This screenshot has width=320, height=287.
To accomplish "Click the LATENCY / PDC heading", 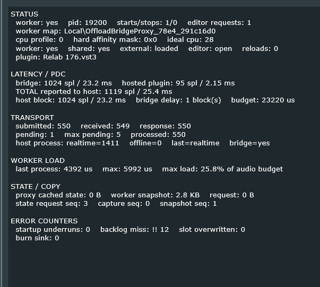I will [x=38, y=74].
